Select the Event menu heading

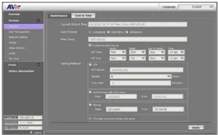click(x=12, y=65)
